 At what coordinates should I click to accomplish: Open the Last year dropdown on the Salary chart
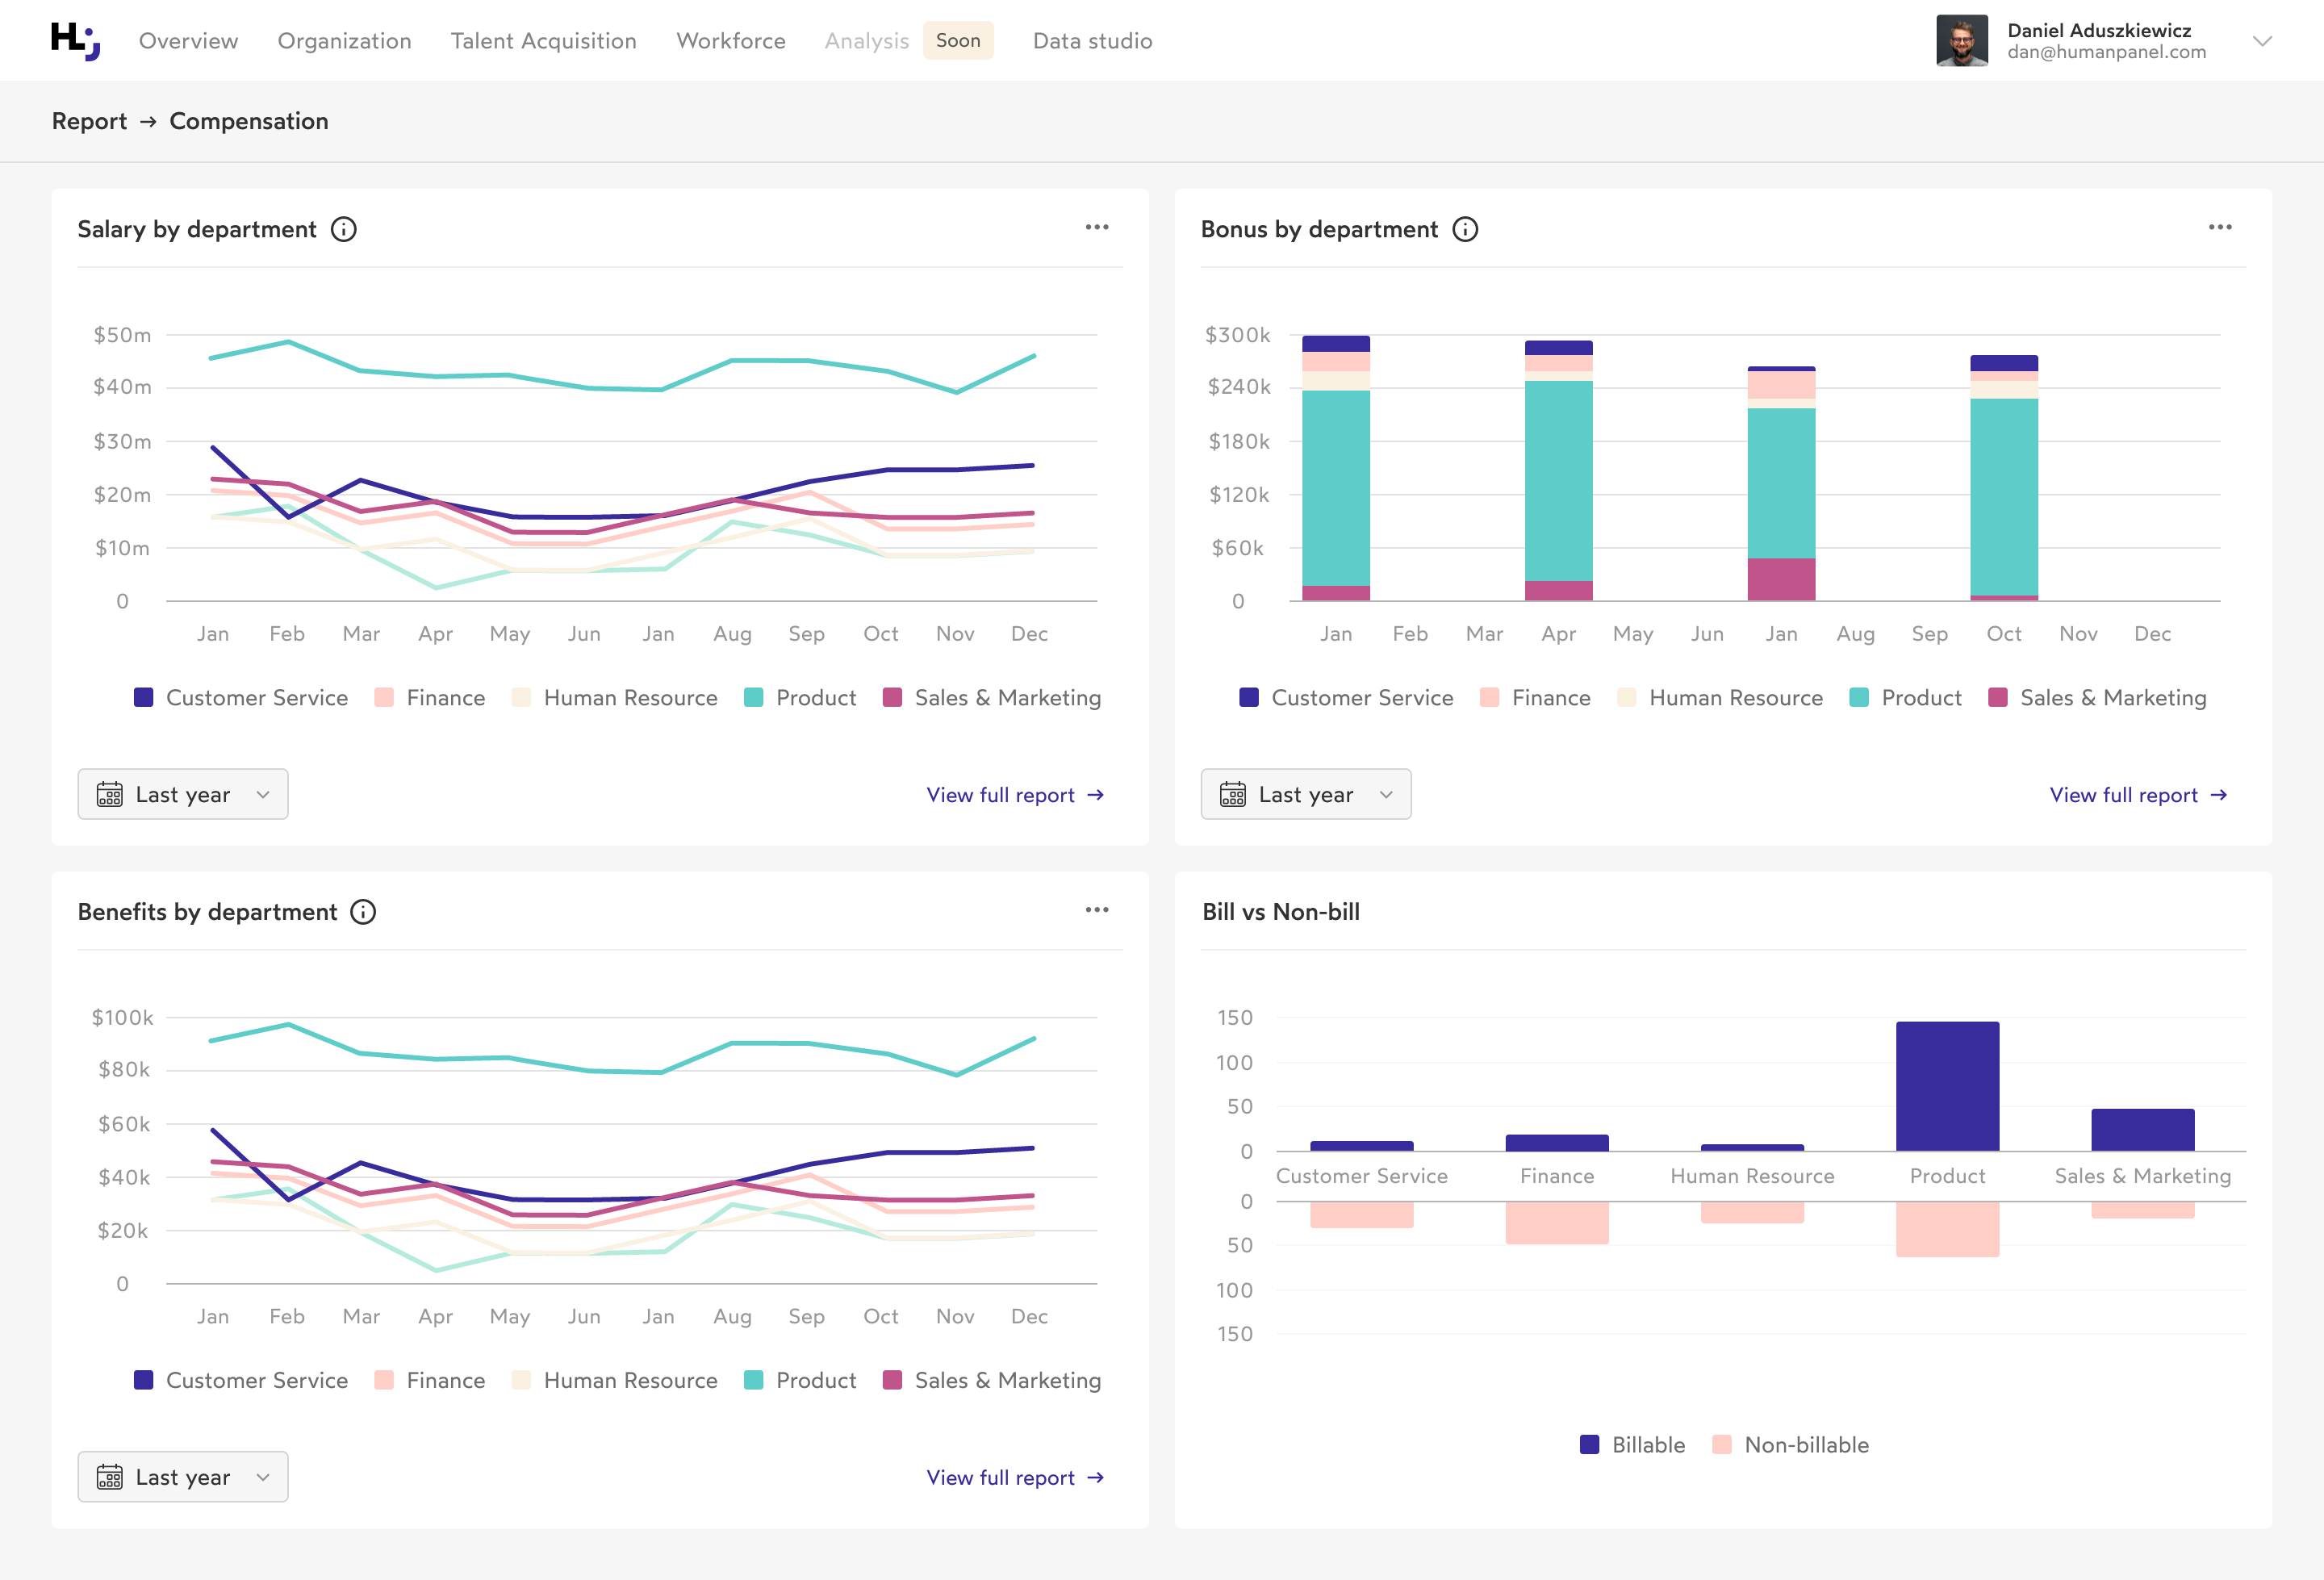point(182,793)
